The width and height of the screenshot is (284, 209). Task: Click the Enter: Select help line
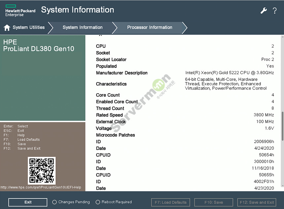click(16, 126)
